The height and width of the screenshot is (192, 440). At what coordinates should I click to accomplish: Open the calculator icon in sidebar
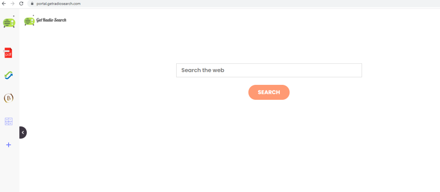(9, 121)
